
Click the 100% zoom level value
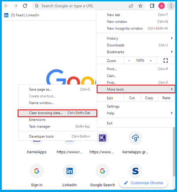(x=140, y=60)
